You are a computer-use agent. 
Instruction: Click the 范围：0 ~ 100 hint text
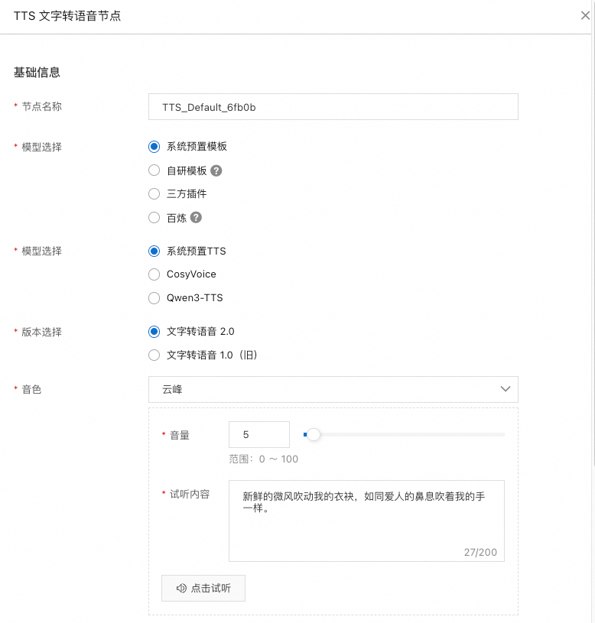tap(264, 459)
